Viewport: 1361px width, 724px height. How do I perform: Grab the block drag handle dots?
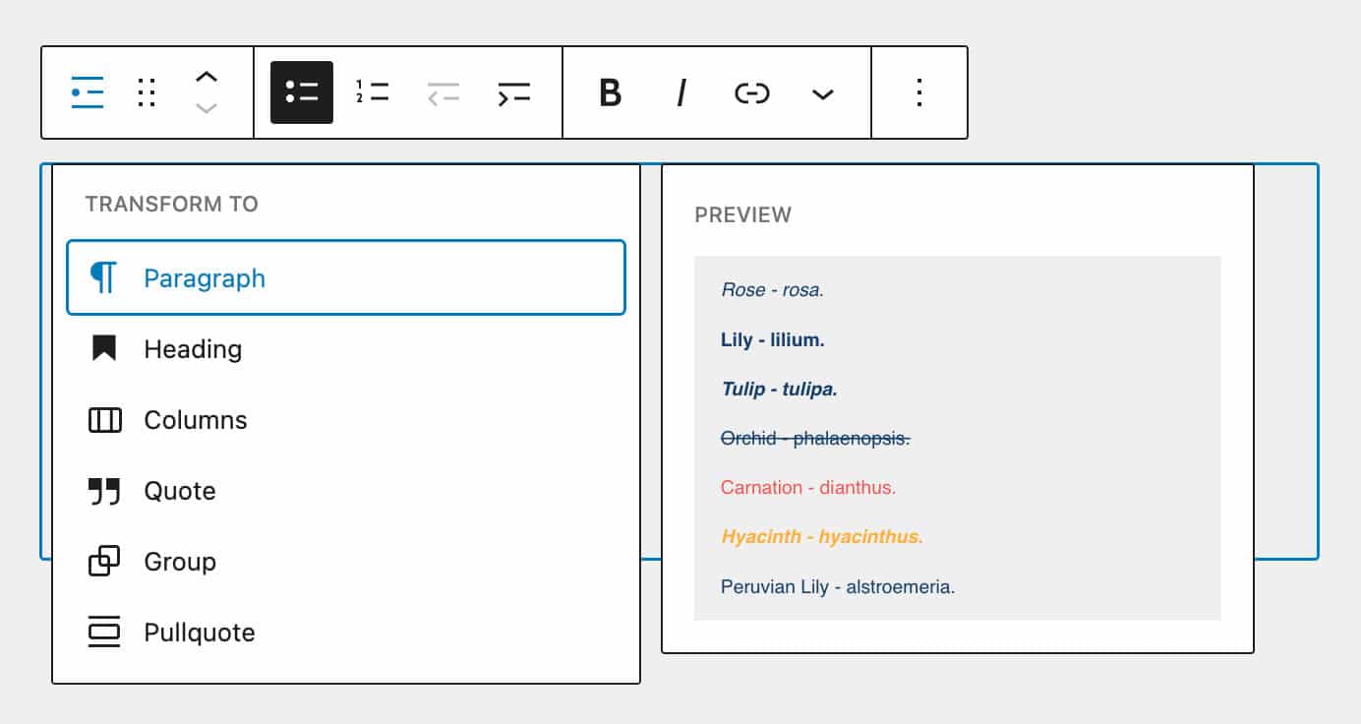(146, 92)
